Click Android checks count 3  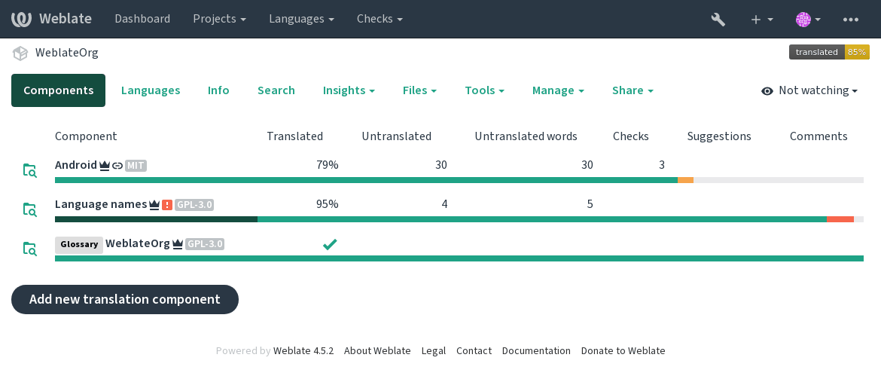pyautogui.click(x=662, y=165)
